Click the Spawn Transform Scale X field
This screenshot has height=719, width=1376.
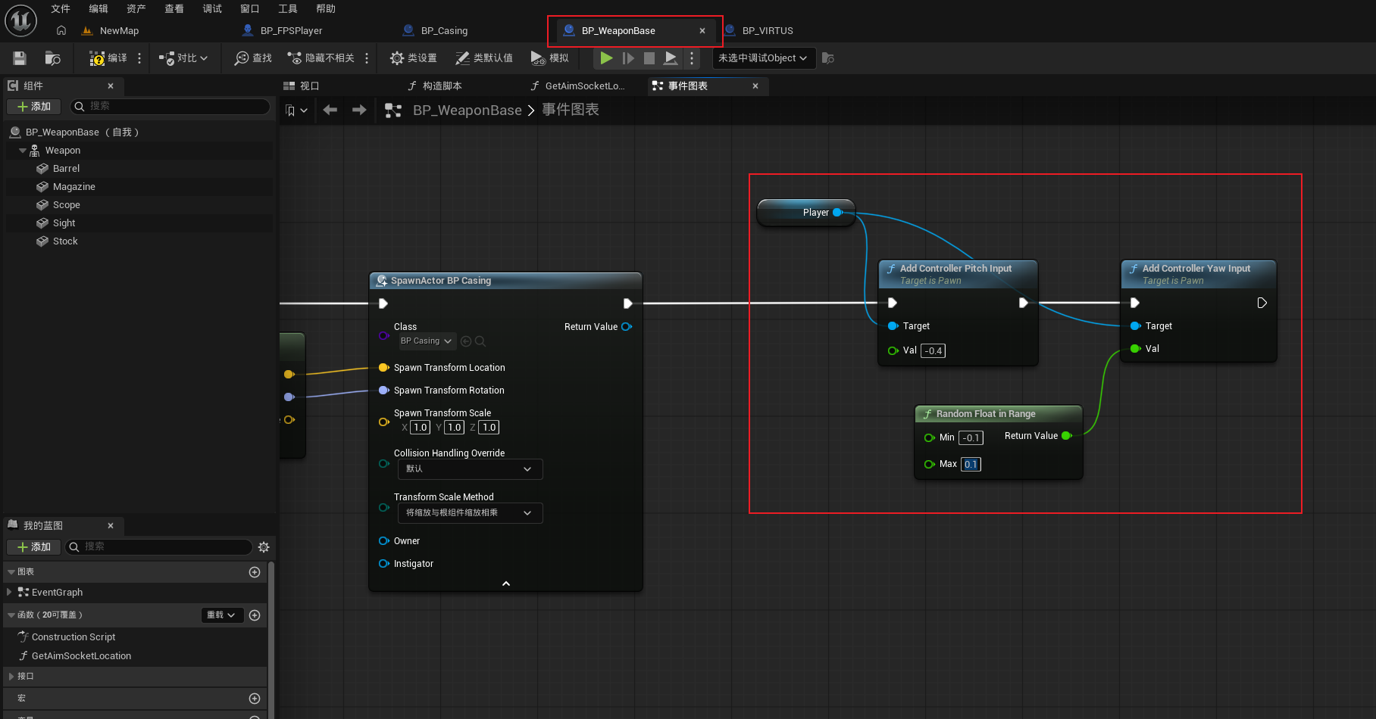pyautogui.click(x=421, y=428)
